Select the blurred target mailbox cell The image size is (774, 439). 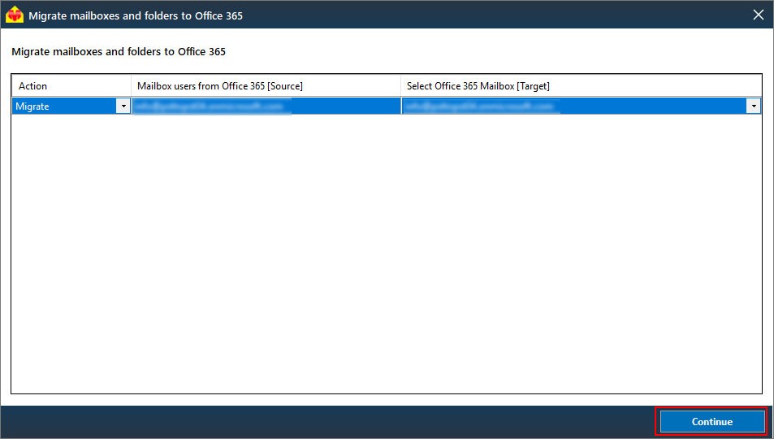point(574,106)
